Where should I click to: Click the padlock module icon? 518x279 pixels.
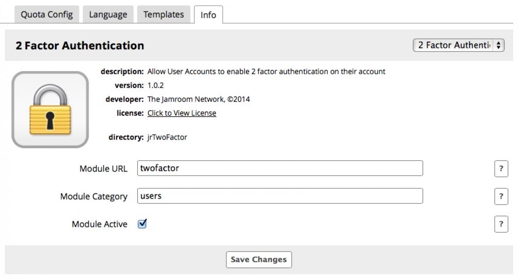coord(50,109)
